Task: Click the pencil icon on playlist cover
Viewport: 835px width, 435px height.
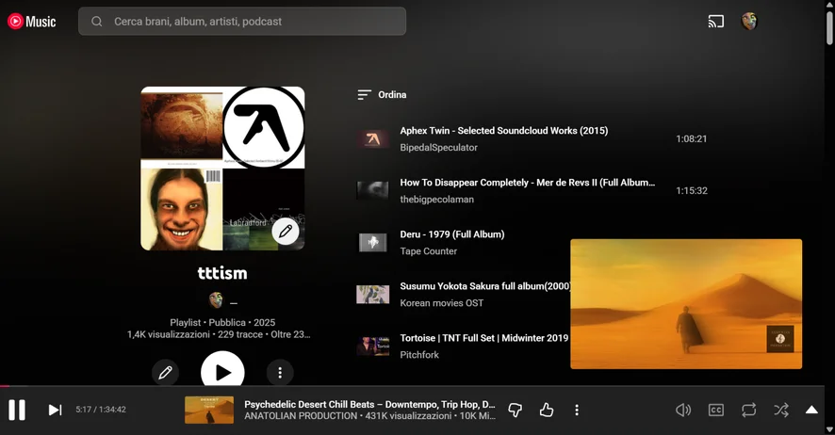Action: (x=286, y=231)
